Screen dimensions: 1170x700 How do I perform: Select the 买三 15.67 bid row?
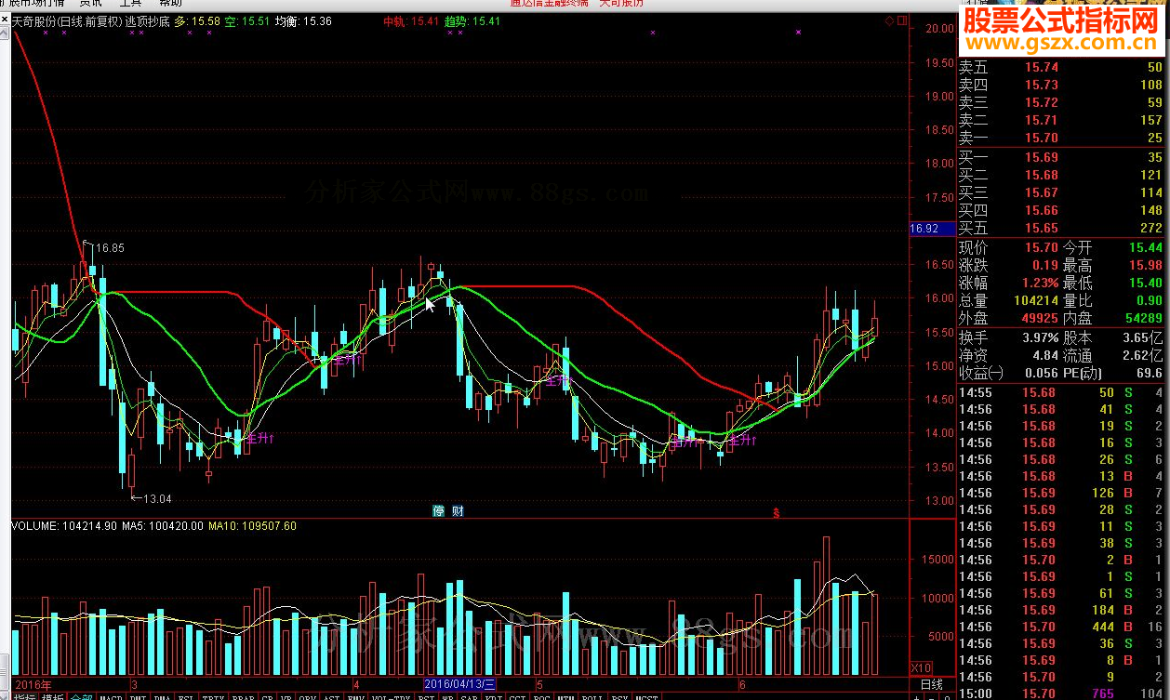click(1061, 192)
